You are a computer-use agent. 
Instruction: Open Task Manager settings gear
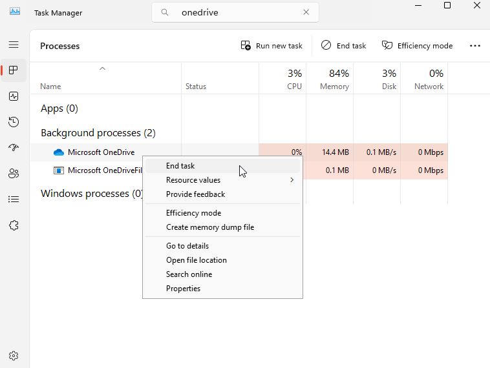click(x=14, y=356)
